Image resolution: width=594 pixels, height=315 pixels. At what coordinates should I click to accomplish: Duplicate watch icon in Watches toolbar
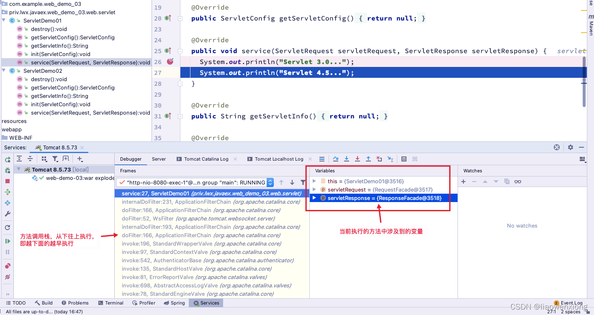[x=507, y=182]
